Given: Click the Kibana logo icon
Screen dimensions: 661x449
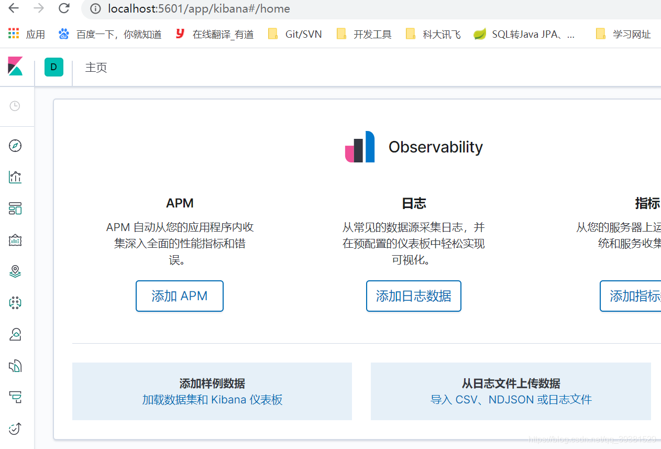Looking at the screenshot, I should [x=15, y=67].
